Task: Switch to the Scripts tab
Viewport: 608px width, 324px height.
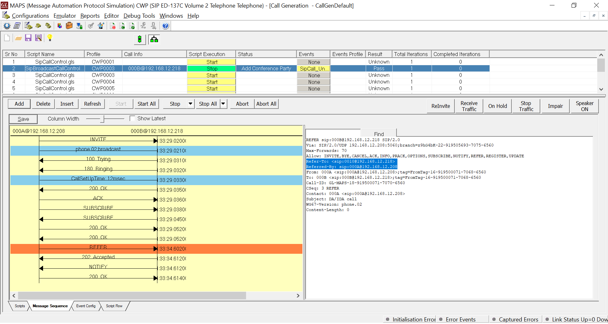Action: pos(20,306)
